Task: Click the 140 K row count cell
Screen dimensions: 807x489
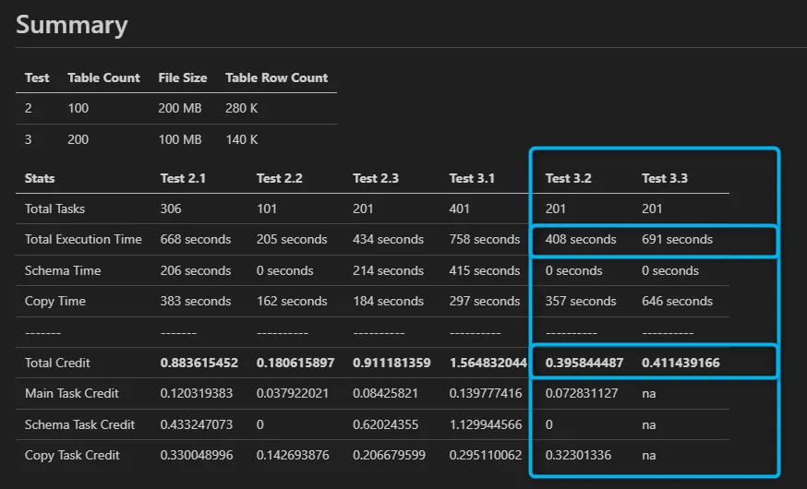Action: click(x=242, y=139)
